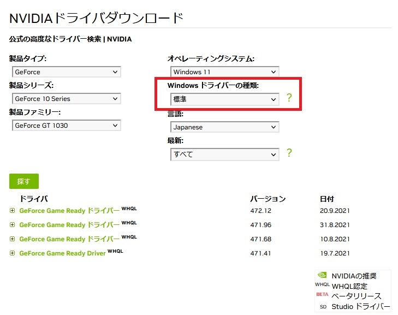
Task: Open the 製品シリーズ dropdown showing GeForce 10 Series
Action: (66, 99)
